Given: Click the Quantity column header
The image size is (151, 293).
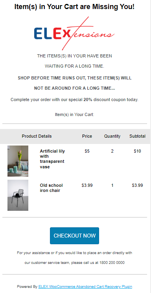Looking at the screenshot, I should (x=112, y=136).
